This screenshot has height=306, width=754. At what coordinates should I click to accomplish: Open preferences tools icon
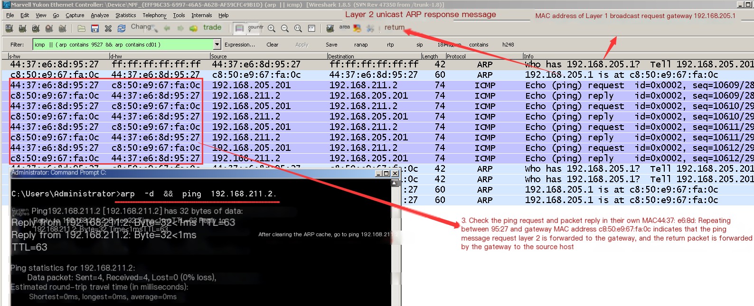(x=370, y=28)
